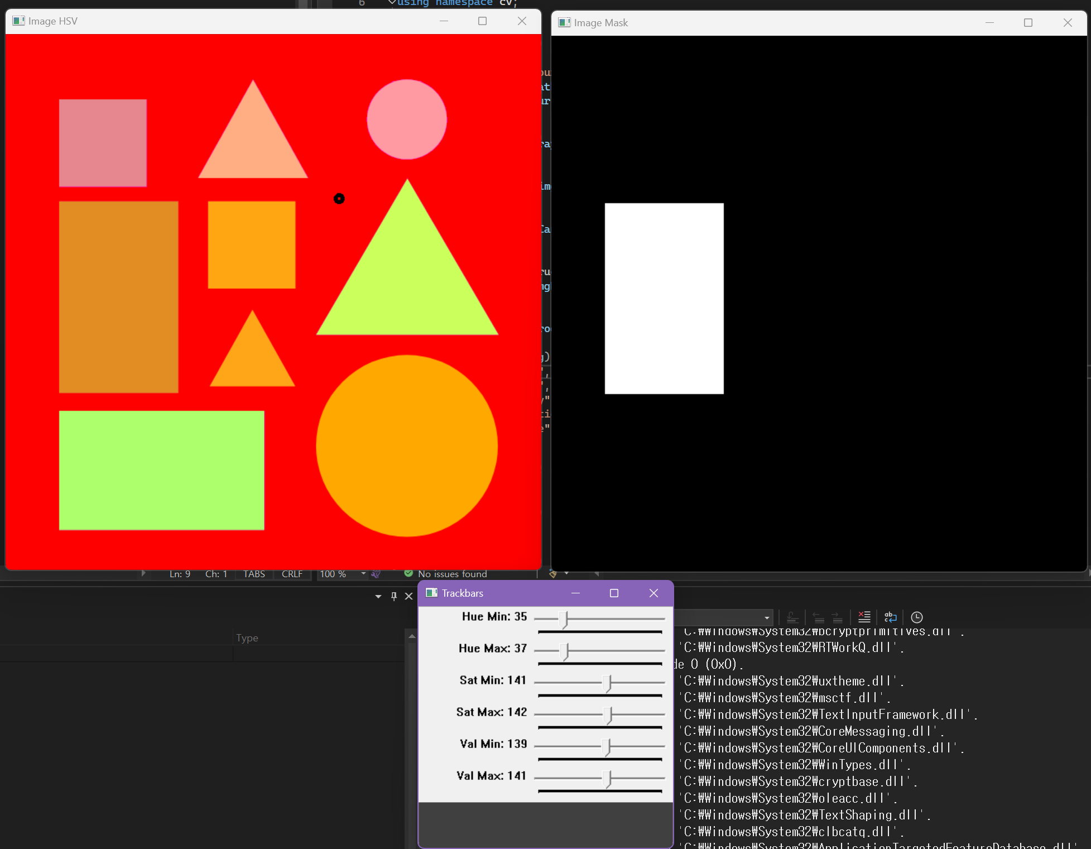The width and height of the screenshot is (1091, 849).
Task: Click the Image Mask window title icon
Action: tap(564, 22)
